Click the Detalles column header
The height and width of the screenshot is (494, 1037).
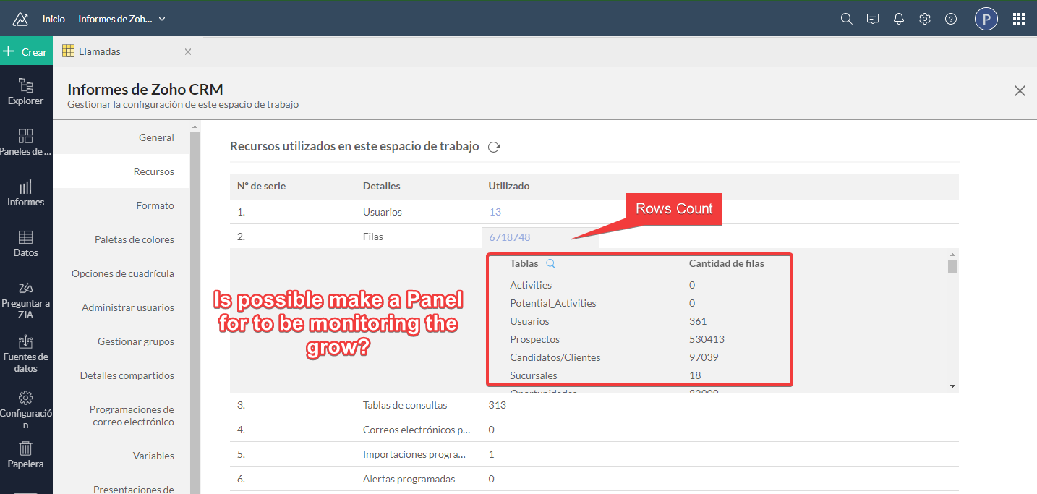click(x=381, y=186)
